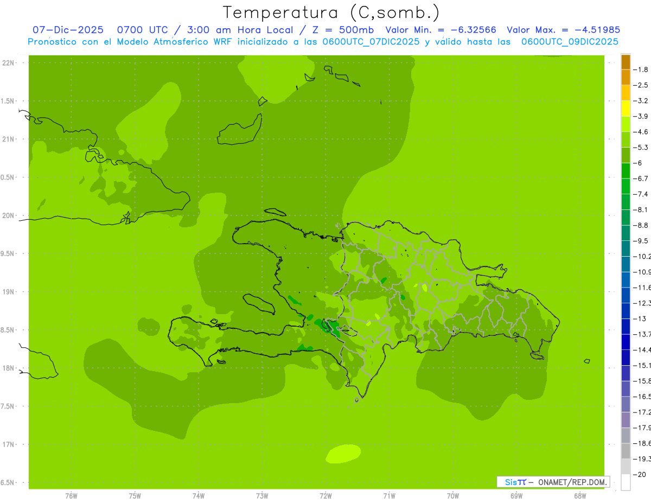
Task: Click the '76W' longitude label
Action: (x=71, y=496)
